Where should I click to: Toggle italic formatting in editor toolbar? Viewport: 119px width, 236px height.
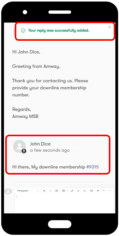[x=50, y=191]
